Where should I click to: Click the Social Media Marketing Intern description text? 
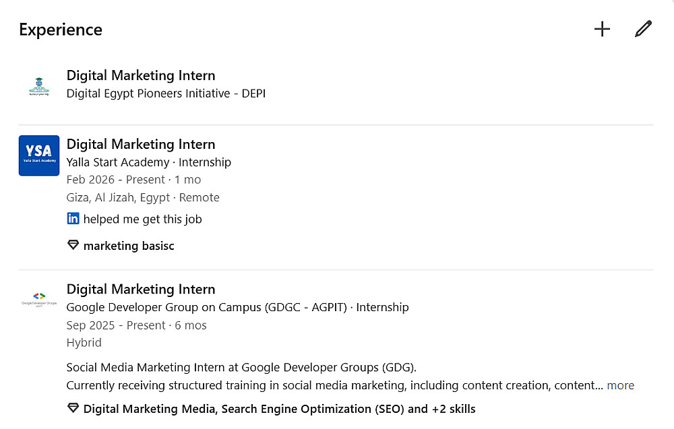click(x=241, y=368)
